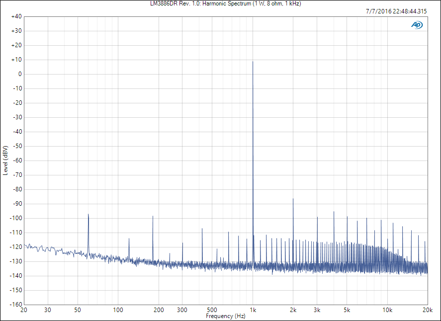Click the '-150' level axis value
The image size is (441, 321).
(x=16, y=290)
